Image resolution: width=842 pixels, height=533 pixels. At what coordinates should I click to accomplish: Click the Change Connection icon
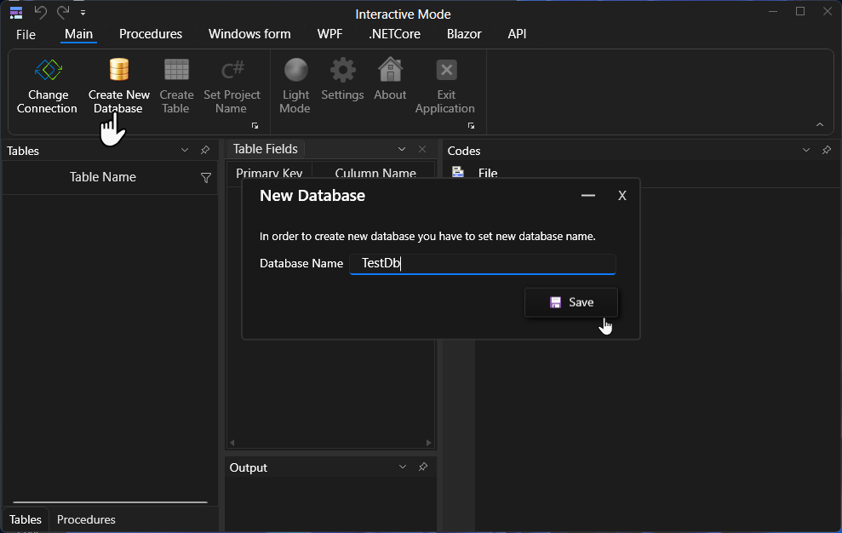click(48, 70)
